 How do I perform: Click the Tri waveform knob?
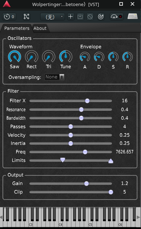[x=49, y=57]
